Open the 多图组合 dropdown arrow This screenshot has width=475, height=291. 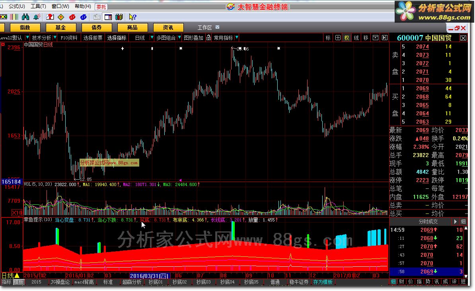point(179,37)
